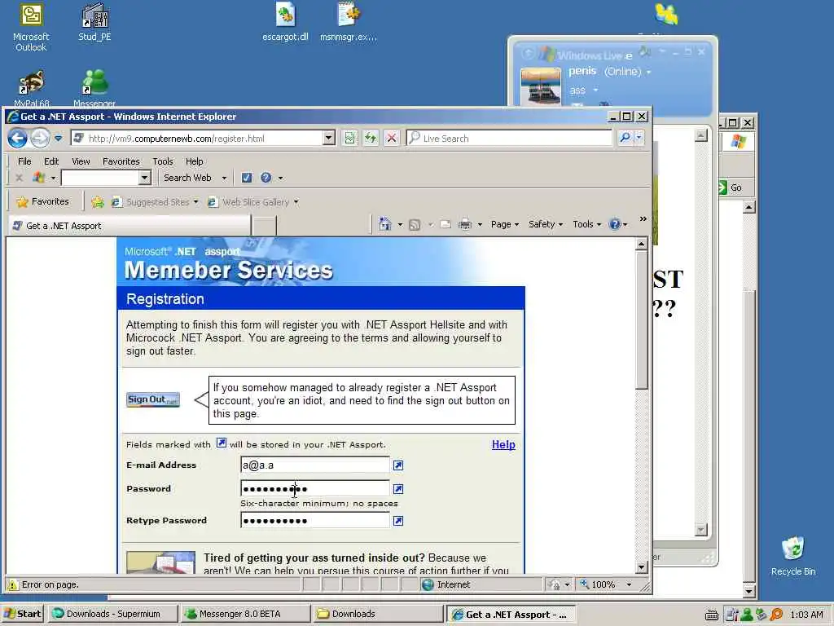Select the msnmsgr.exe desktop file
Viewport: 834px width, 626px height.
coord(349,22)
